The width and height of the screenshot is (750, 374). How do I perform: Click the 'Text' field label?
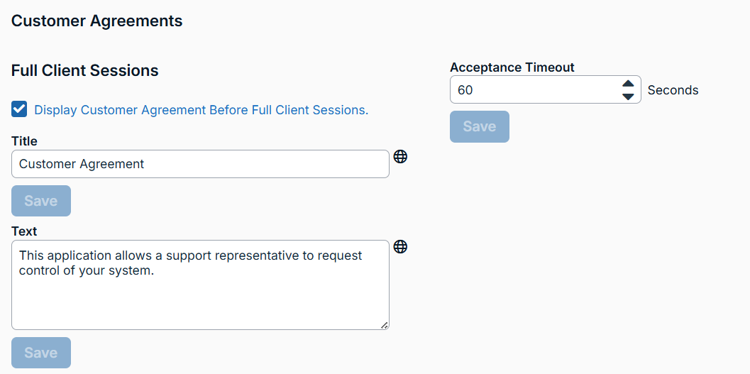[x=24, y=231]
